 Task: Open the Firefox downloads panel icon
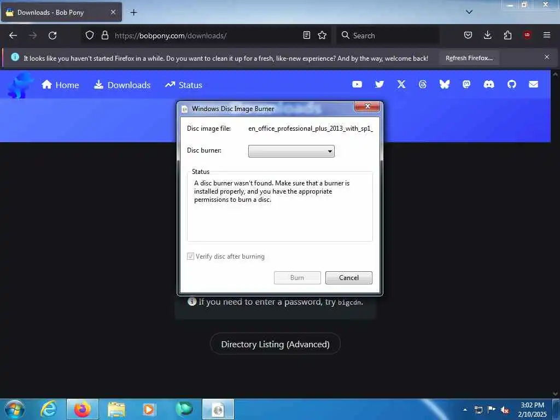click(487, 35)
